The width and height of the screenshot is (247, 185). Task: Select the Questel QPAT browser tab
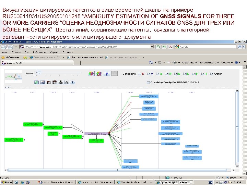(x=37, y=63)
